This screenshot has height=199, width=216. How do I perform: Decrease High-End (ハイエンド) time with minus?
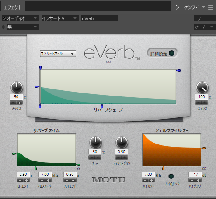[x=67, y=180]
